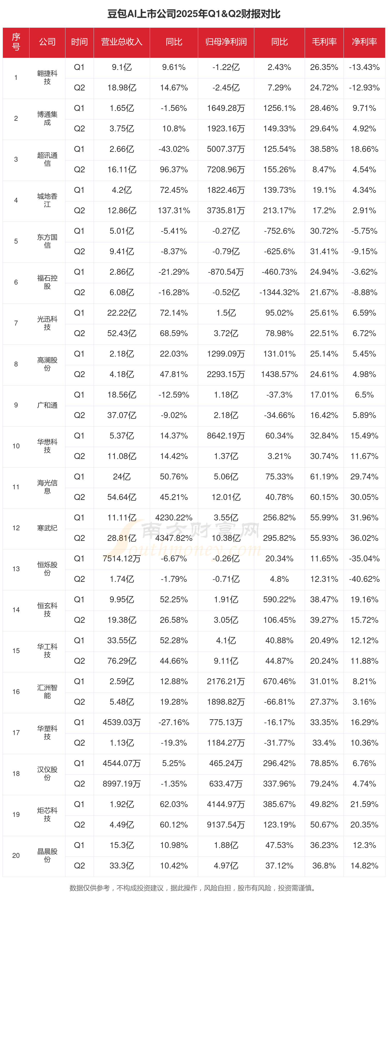Select company name 翱捷科技
388x1038 pixels.
[x=47, y=78]
